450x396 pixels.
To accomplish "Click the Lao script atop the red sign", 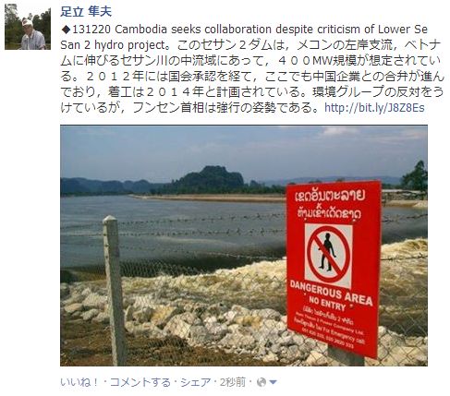I will [x=330, y=205].
